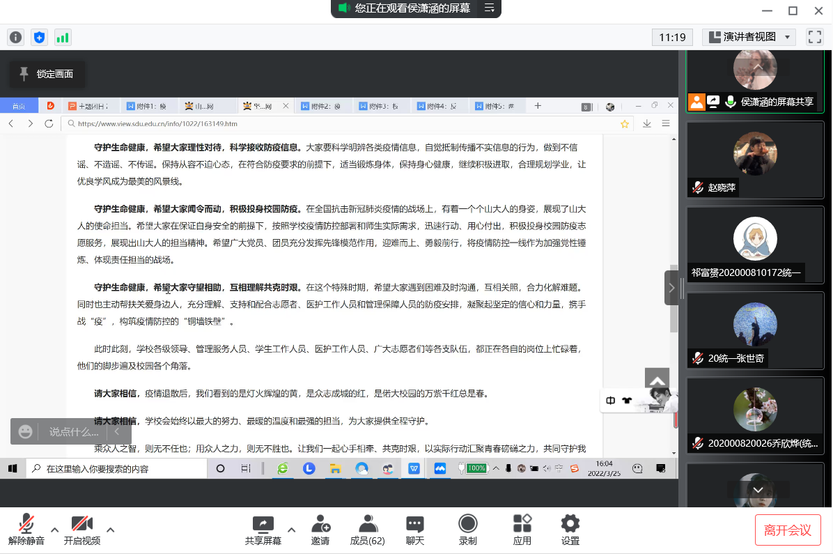
Task: Click the 说点什么 quick chat input
Action: point(73,432)
